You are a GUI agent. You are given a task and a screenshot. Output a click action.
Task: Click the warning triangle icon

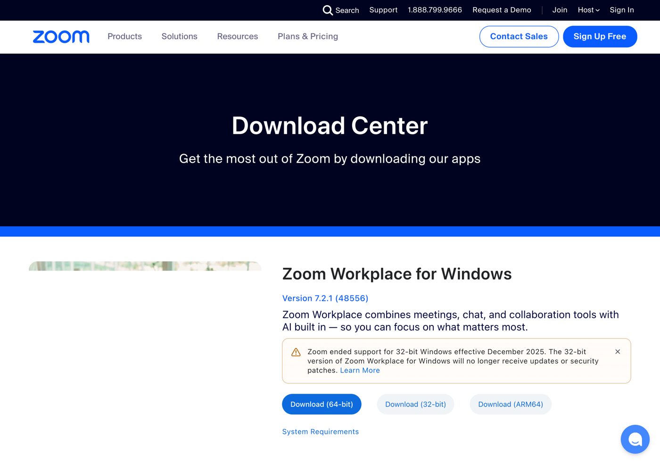[x=296, y=352]
